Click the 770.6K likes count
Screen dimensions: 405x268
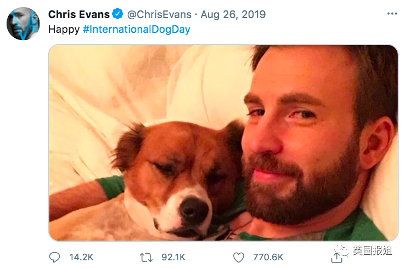pos(268,258)
